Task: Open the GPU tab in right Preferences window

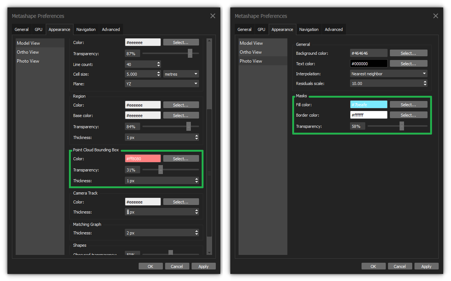Action: pos(261,29)
